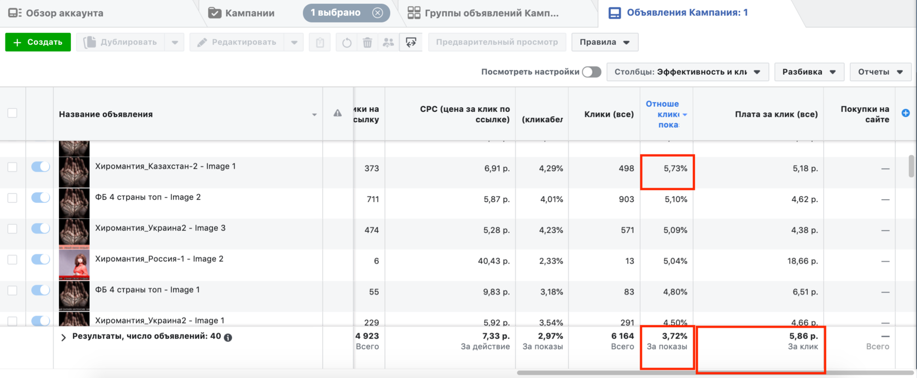Click the import/export arrows icon

(411, 43)
